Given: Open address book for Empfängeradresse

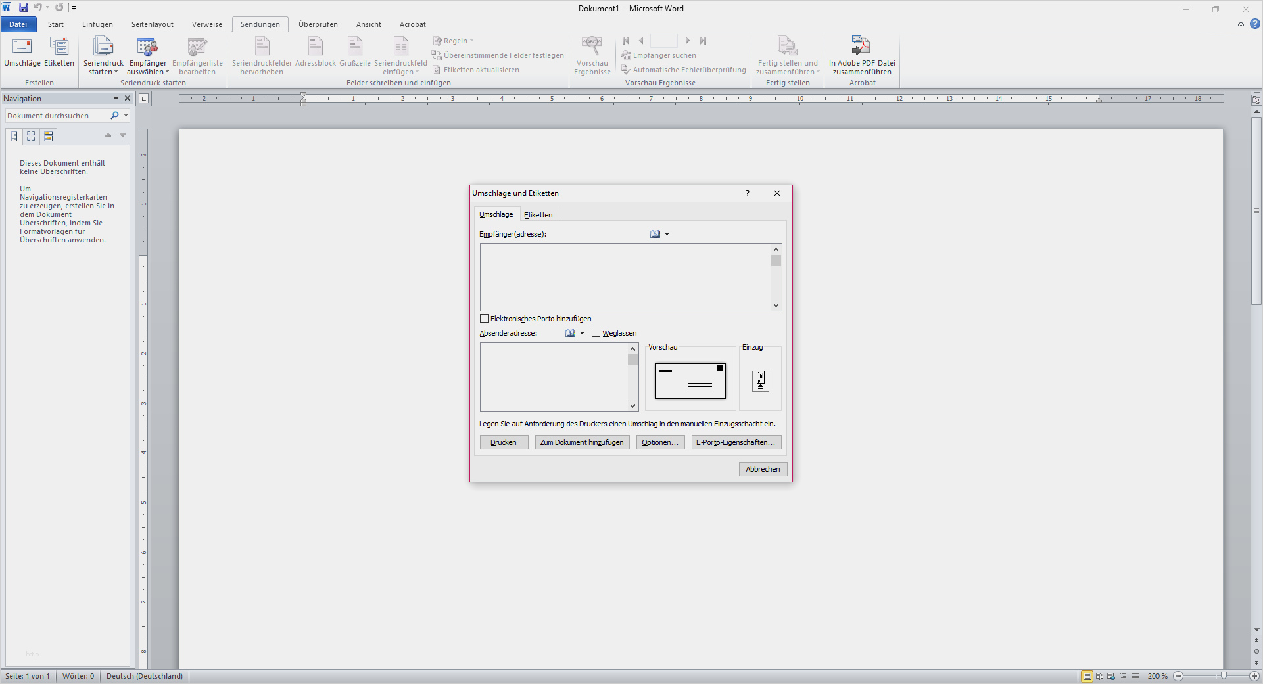Looking at the screenshot, I should pos(655,234).
